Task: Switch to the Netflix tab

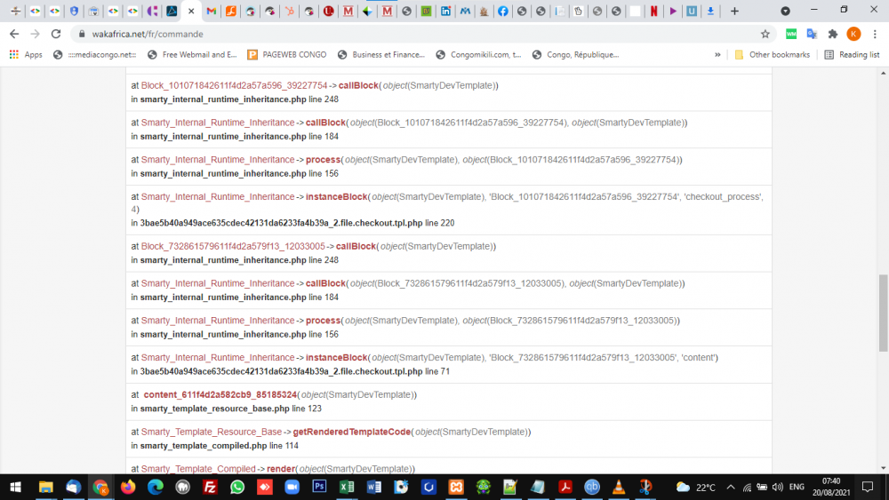Action: click(653, 11)
